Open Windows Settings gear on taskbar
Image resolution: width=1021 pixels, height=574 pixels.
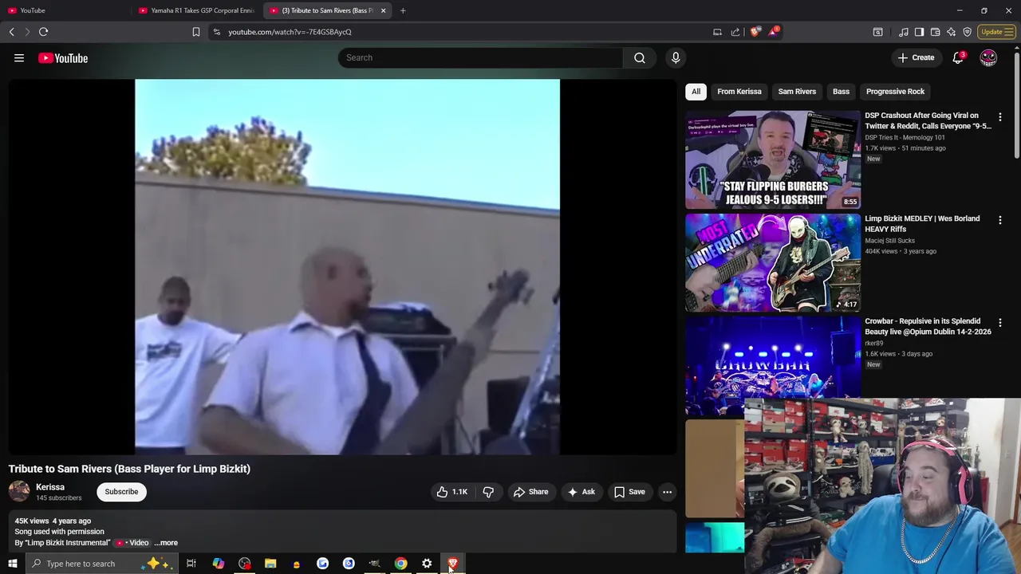(x=427, y=564)
